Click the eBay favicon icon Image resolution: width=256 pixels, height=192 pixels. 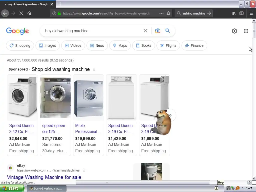click(10, 168)
